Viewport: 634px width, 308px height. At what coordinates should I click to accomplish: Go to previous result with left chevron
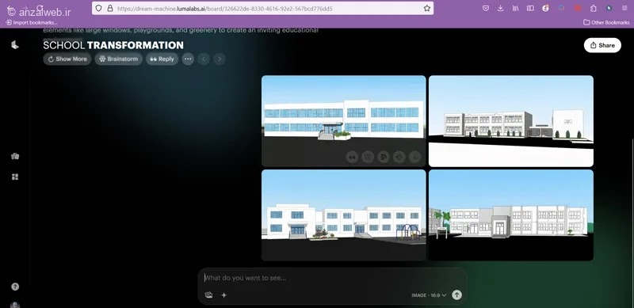204,59
